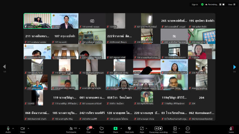Click muted mic icon on Atipong Janplang tile
Screen dimensions: 239x134
(x=190, y=88)
